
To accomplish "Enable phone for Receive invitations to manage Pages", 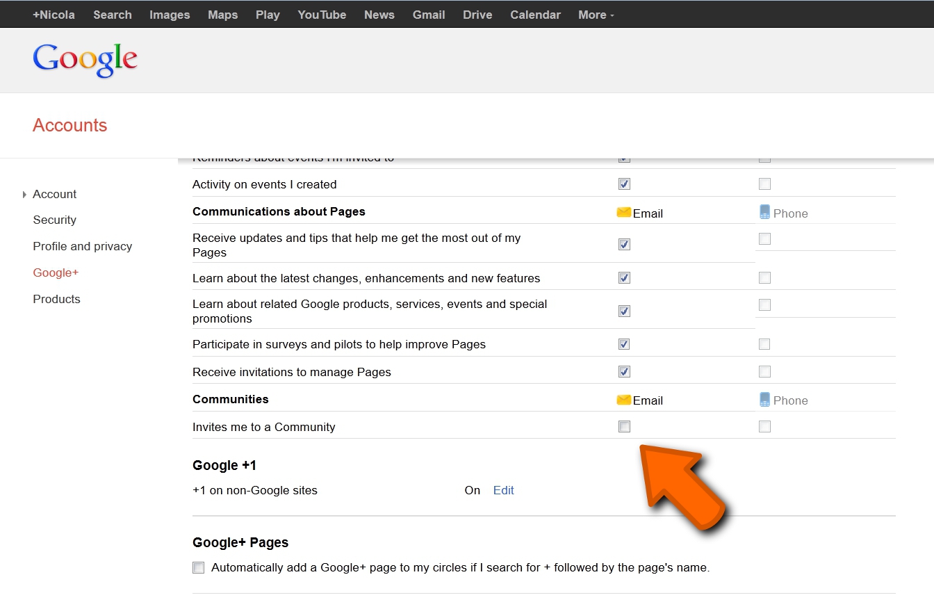I will click(x=764, y=371).
